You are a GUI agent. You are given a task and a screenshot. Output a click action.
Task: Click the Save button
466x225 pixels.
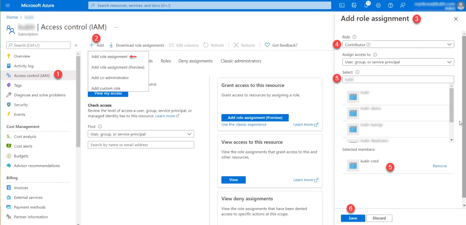353,218
